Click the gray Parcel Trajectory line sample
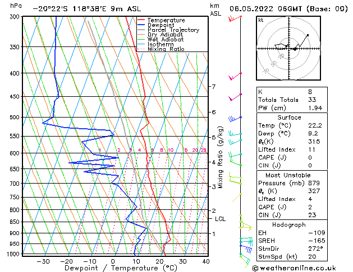Screen dimensions: 353x272 tap(141, 30)
